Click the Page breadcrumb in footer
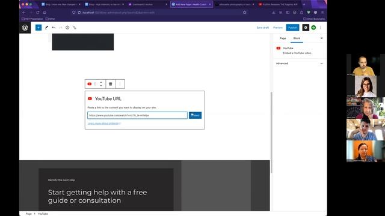Viewport: 385px width, 216px height. click(x=29, y=214)
